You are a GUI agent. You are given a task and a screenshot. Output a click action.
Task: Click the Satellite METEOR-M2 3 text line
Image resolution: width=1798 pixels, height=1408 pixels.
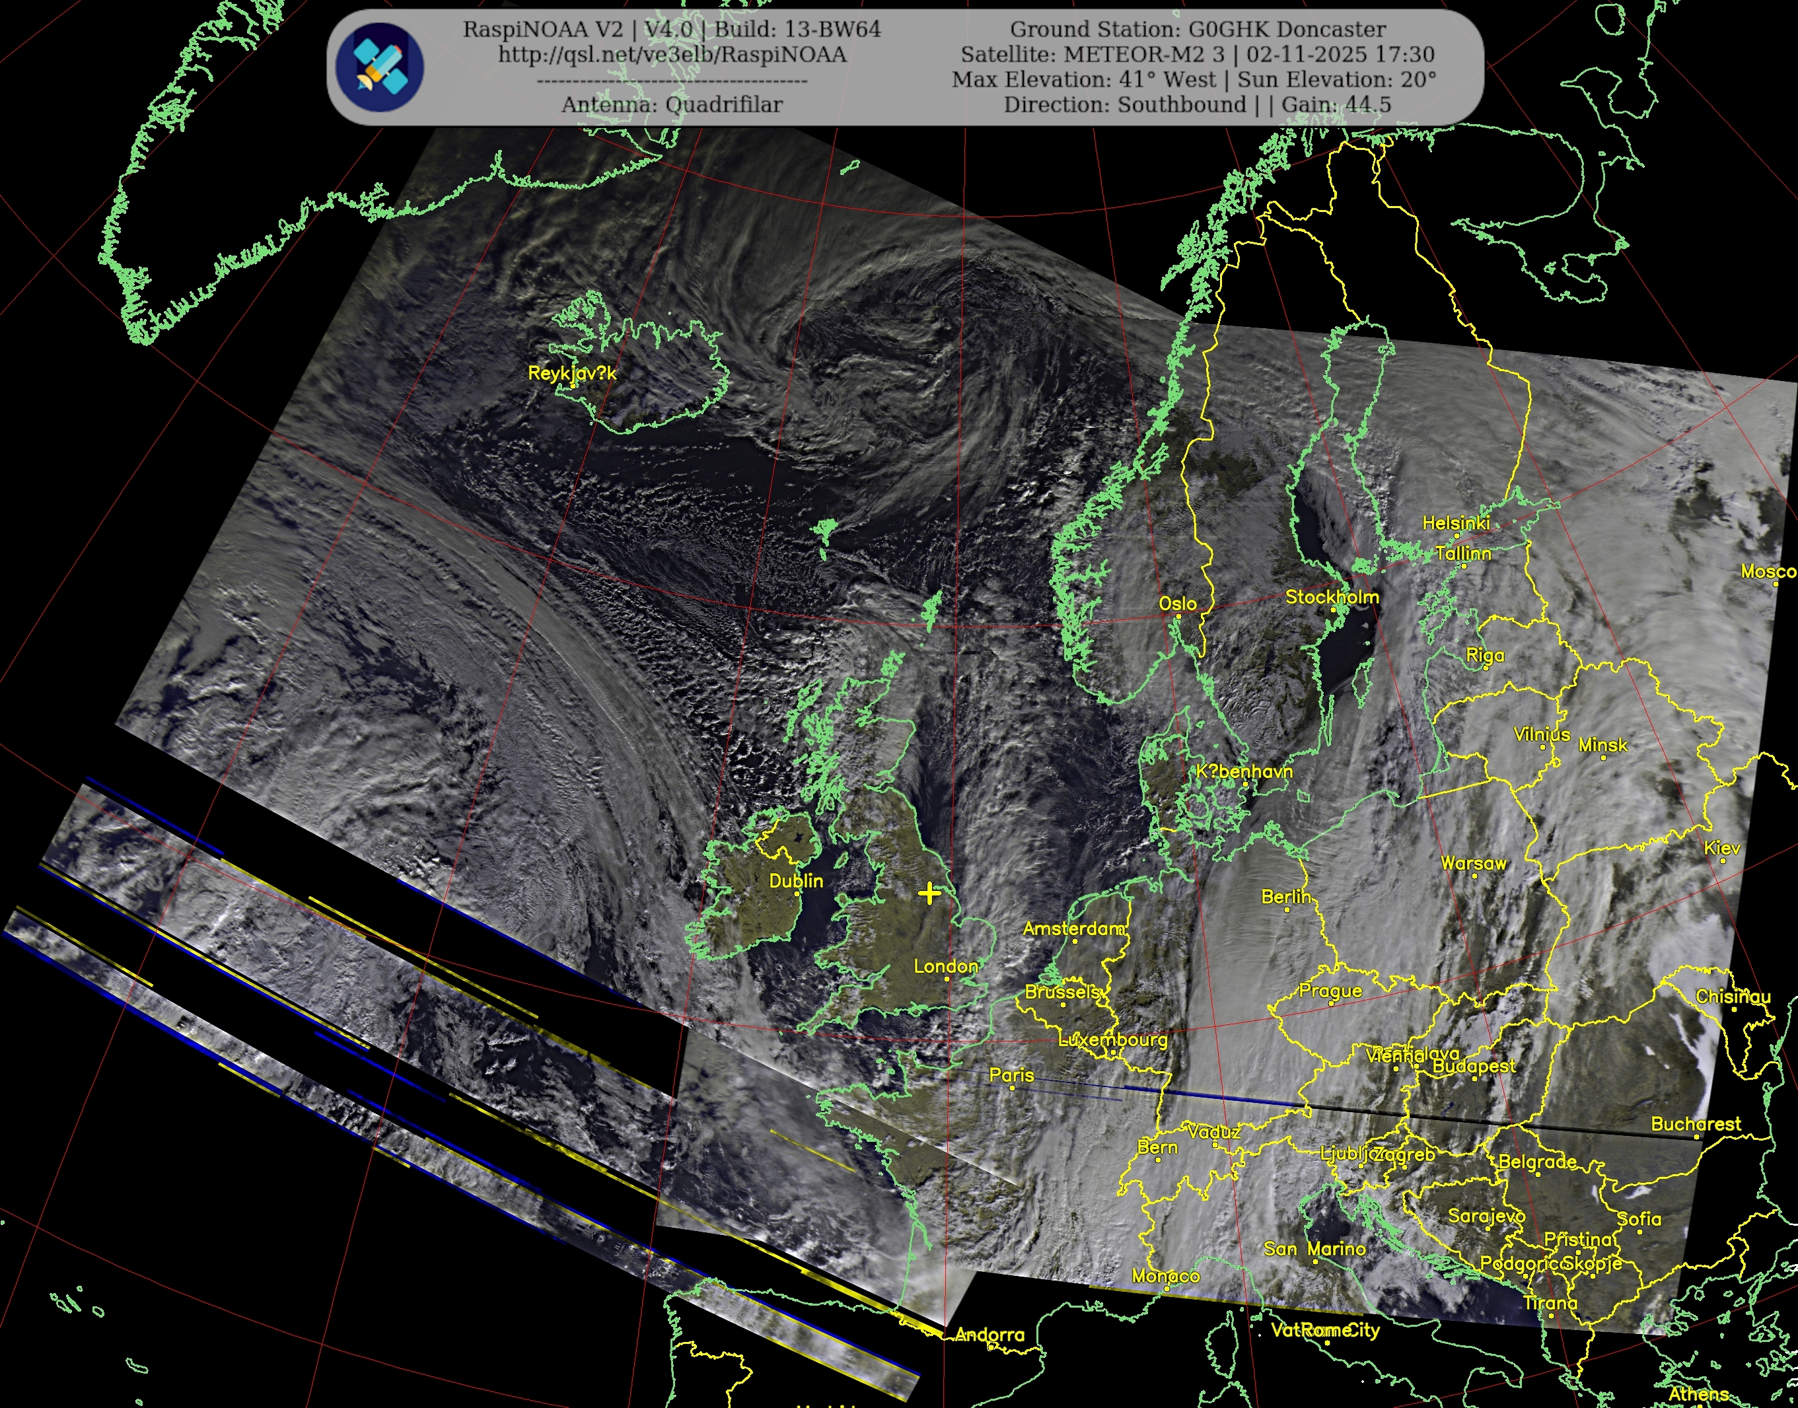click(x=1197, y=55)
